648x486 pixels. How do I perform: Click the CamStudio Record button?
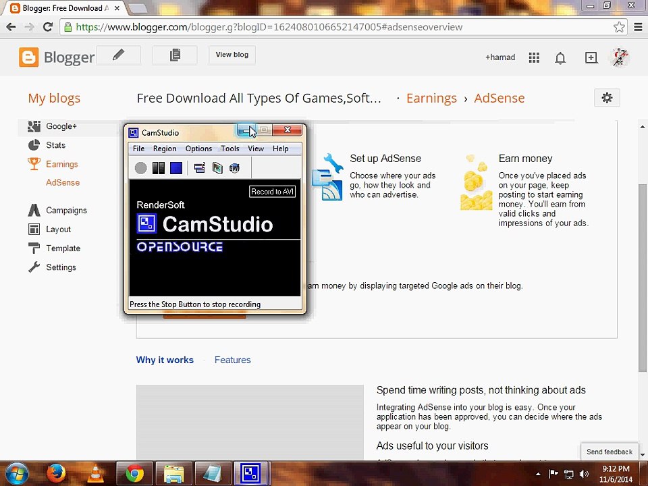(140, 168)
